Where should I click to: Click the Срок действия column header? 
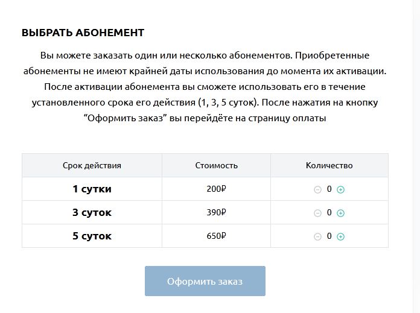point(92,165)
